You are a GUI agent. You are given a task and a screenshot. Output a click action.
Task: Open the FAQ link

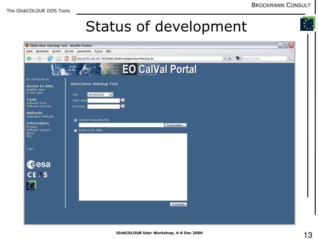click(x=29, y=136)
